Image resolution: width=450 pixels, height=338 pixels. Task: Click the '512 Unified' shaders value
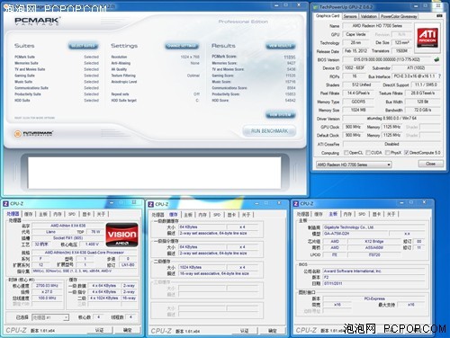[x=361, y=84]
